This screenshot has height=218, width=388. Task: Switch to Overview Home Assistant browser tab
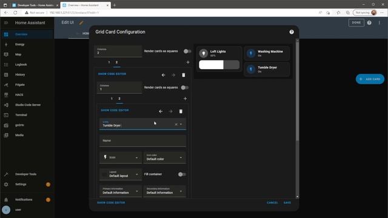(x=85, y=5)
